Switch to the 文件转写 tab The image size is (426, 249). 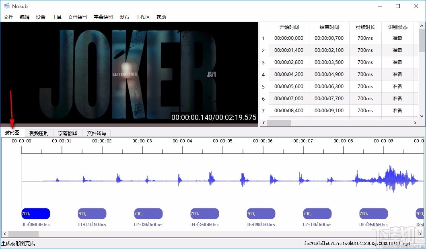(x=97, y=133)
